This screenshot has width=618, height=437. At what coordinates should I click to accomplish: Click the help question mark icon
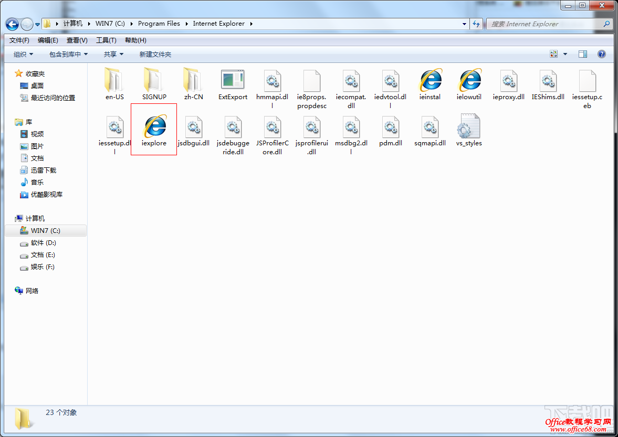[x=602, y=54]
